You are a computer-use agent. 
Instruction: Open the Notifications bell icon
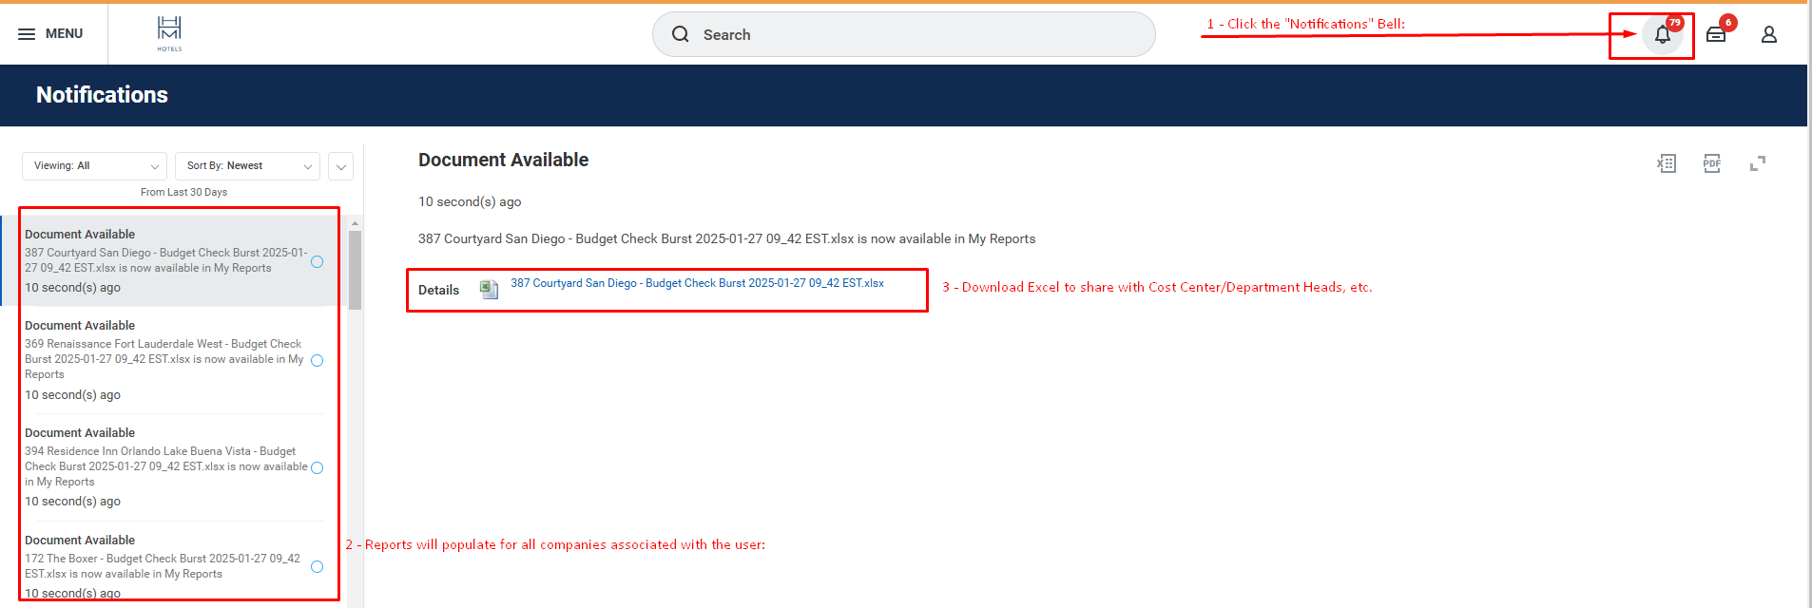point(1662,35)
